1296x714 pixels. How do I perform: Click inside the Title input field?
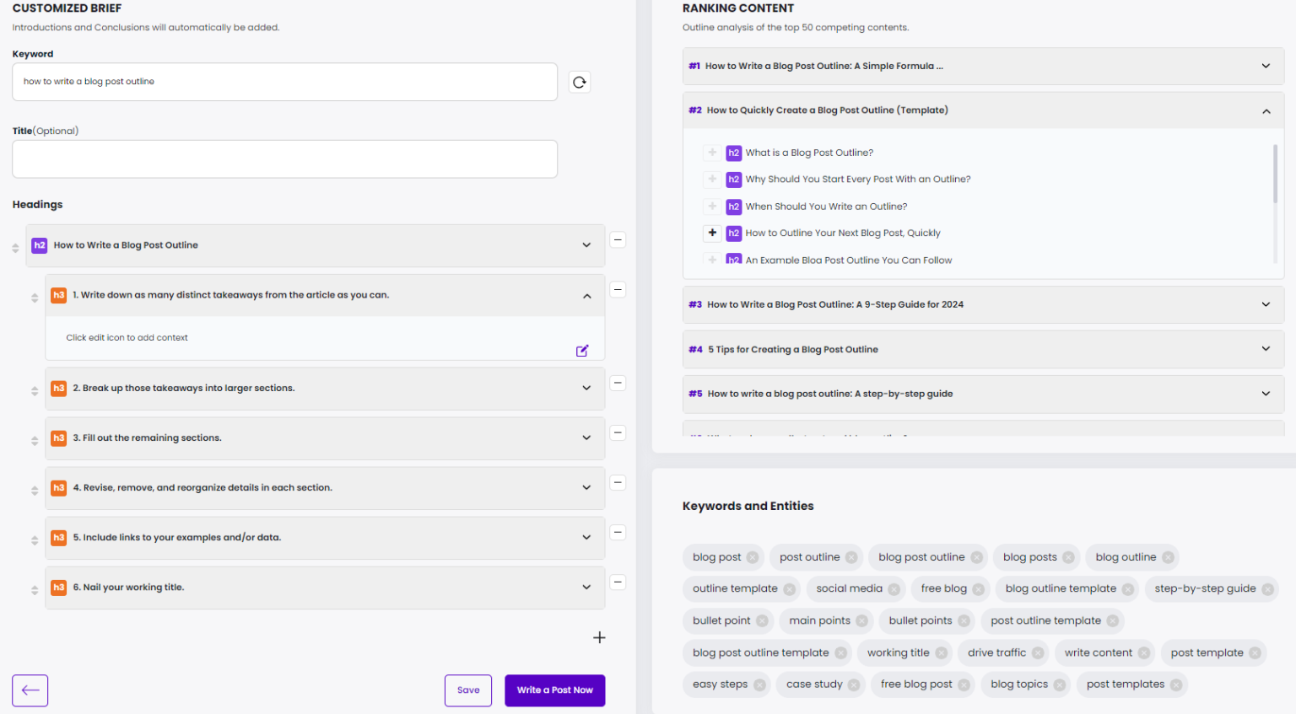click(x=284, y=158)
